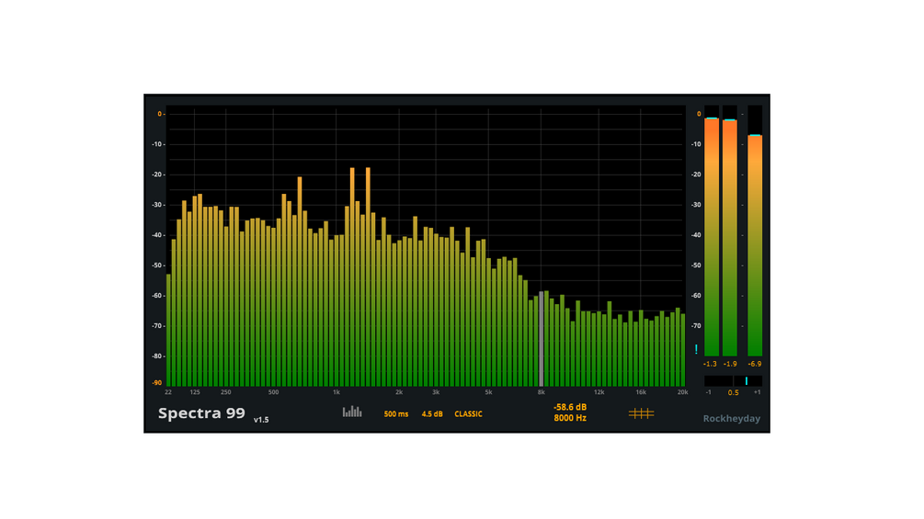
Task: Toggle the orange grid lines icon
Action: point(641,413)
